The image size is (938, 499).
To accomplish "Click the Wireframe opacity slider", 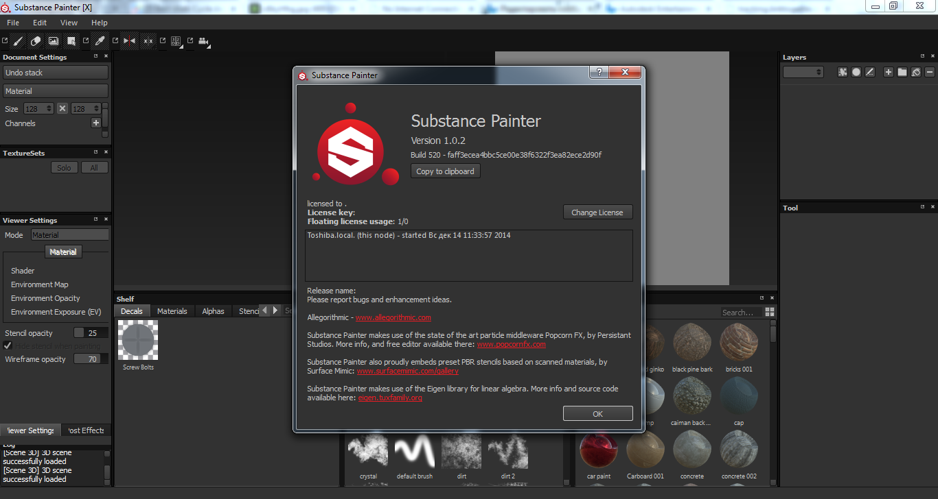I will coord(91,359).
